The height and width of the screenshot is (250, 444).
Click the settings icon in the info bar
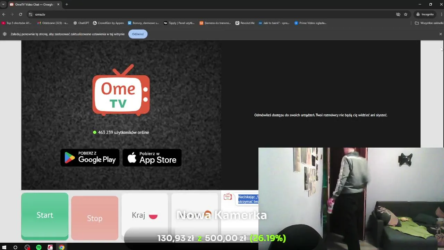pyautogui.click(x=5, y=34)
